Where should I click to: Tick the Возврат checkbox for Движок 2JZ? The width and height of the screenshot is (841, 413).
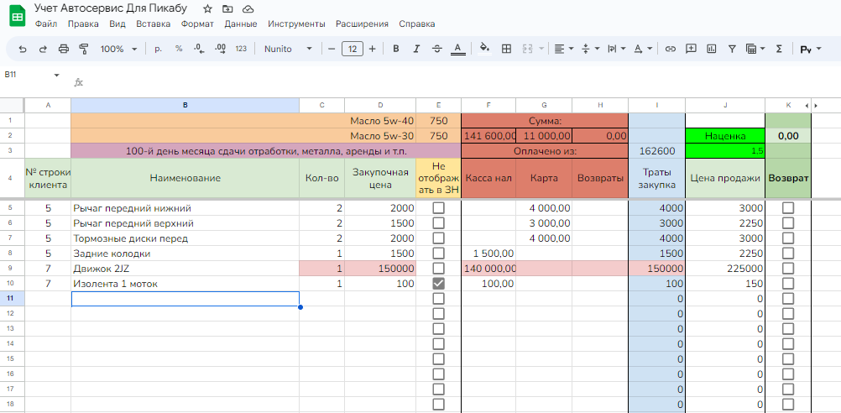tap(787, 269)
